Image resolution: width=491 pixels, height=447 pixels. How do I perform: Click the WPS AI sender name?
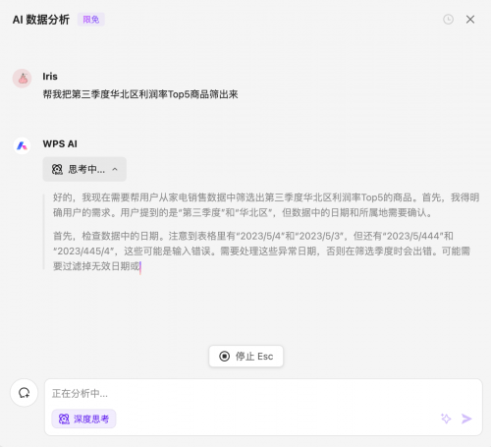60,143
